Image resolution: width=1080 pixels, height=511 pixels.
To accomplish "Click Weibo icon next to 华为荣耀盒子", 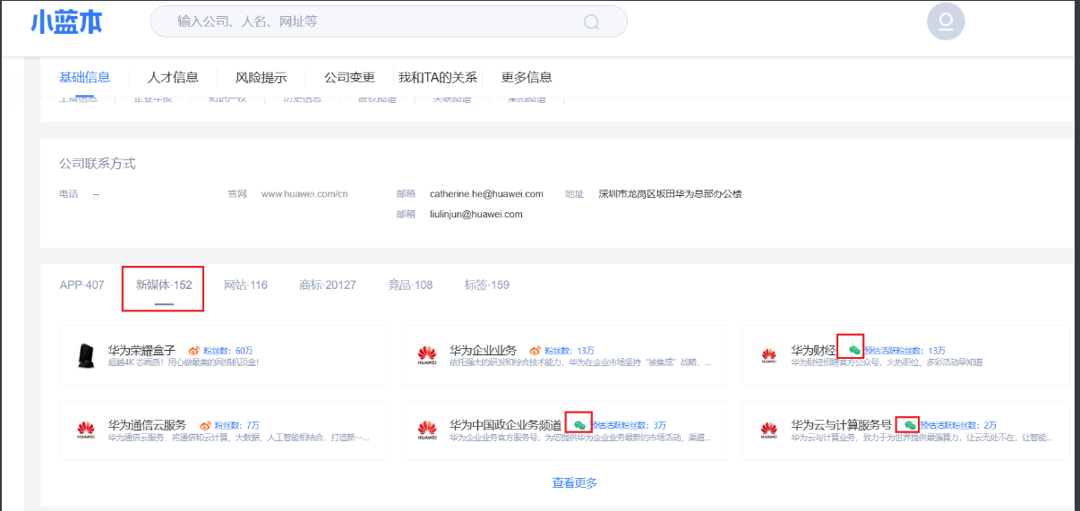I will click(194, 350).
